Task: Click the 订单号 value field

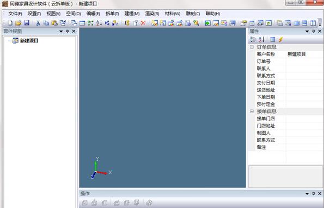Action: tap(305, 62)
